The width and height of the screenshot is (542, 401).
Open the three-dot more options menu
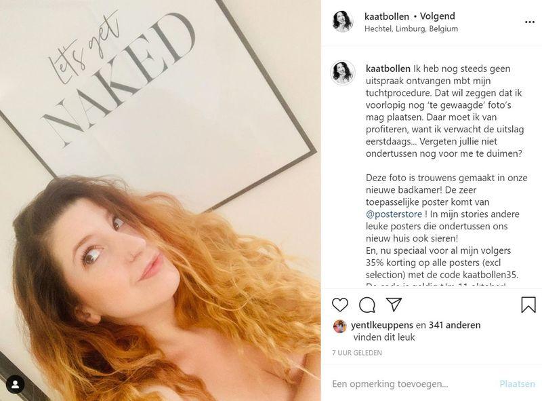pos(530,22)
